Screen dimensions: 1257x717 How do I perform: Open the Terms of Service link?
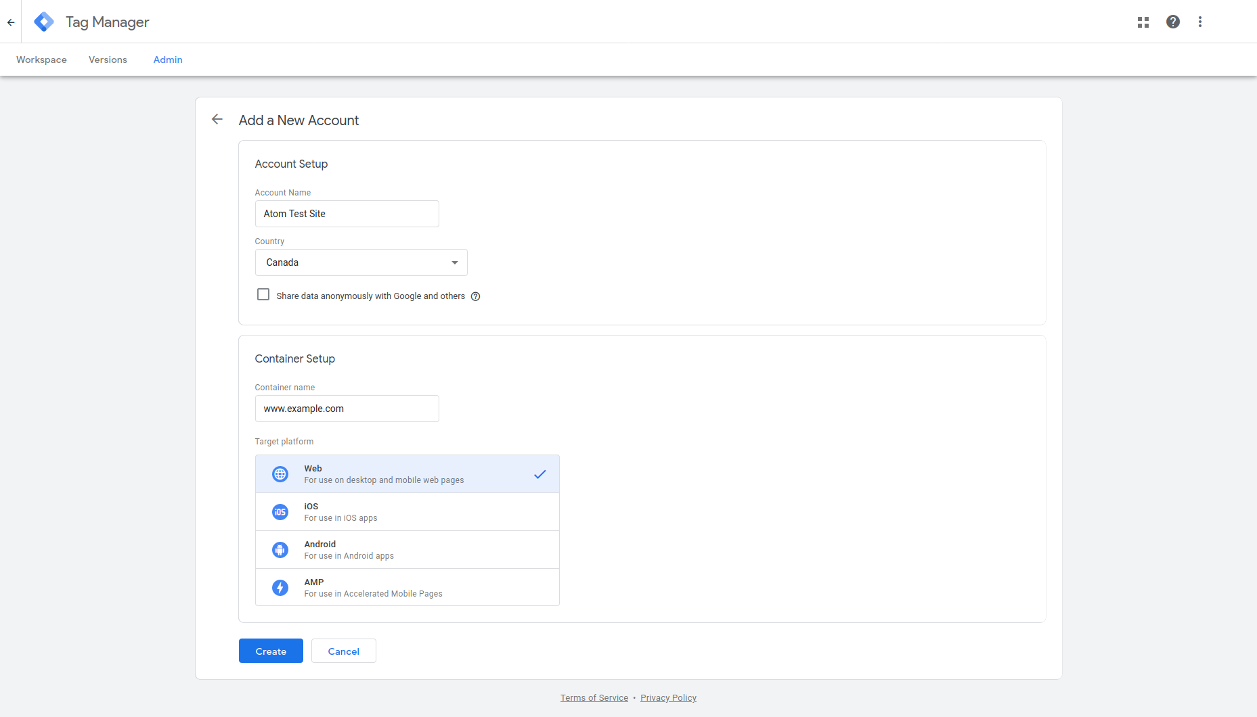(x=594, y=698)
